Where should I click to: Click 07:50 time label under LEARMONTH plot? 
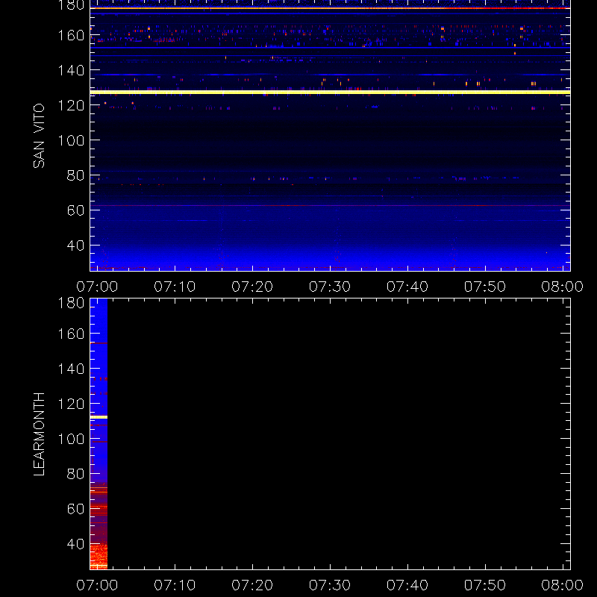click(x=485, y=585)
